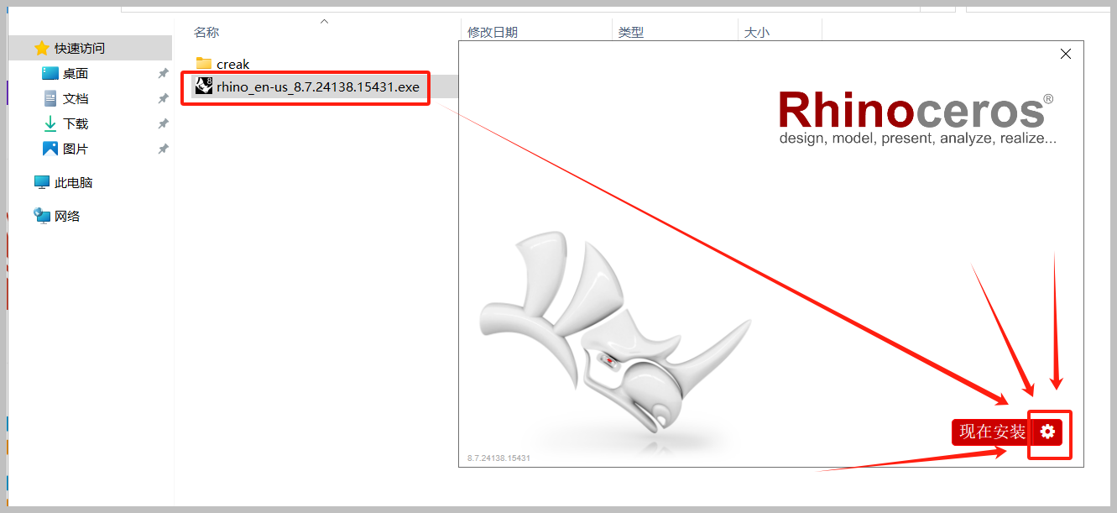This screenshot has height=513, width=1117.
Task: Click the 现在安装 install button
Action: (x=992, y=432)
